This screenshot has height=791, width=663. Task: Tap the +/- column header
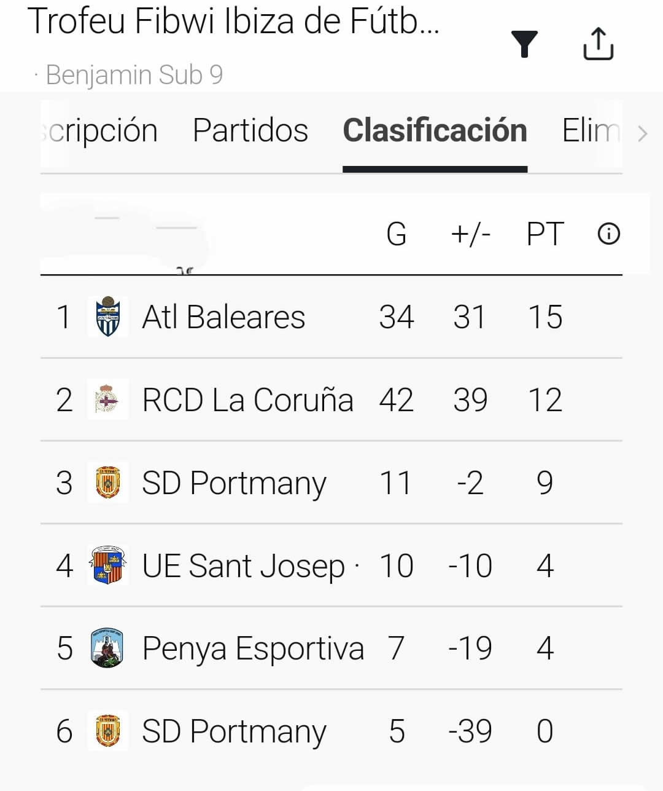[x=470, y=234]
